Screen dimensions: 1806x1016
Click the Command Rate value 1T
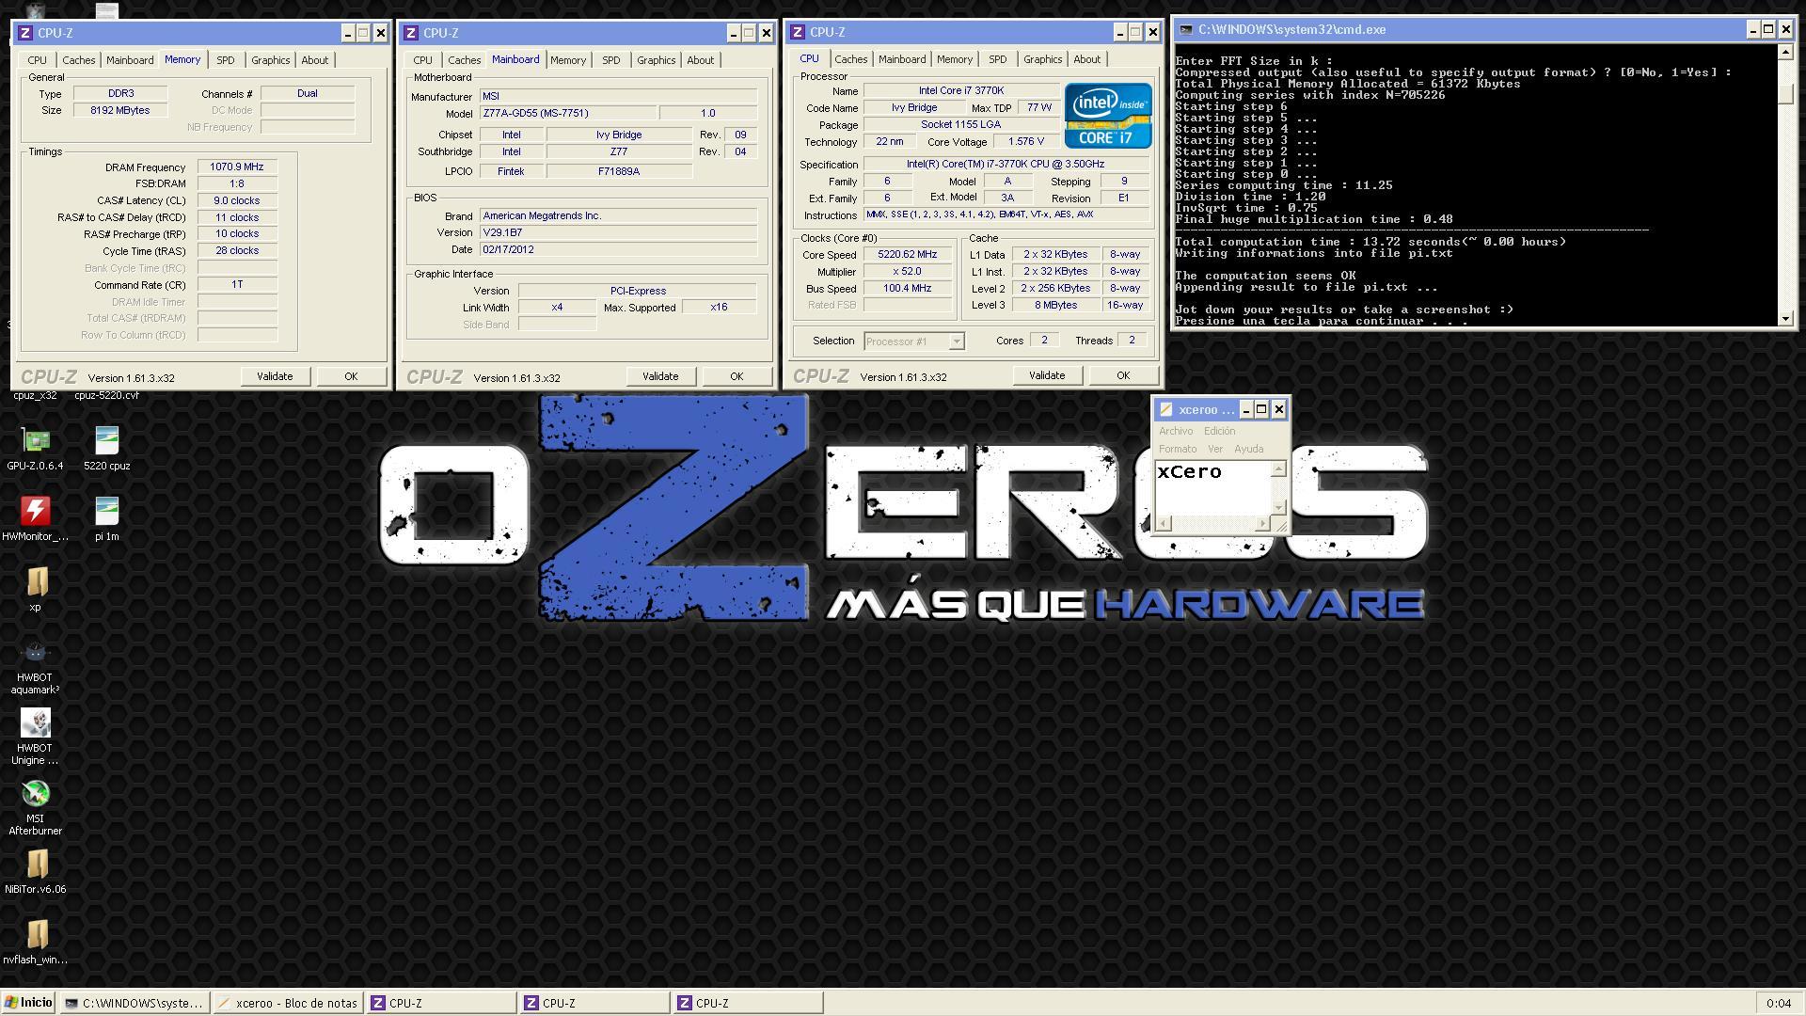coord(237,285)
